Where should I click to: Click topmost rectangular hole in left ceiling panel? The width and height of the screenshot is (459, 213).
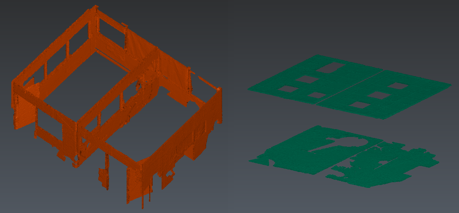point(330,68)
